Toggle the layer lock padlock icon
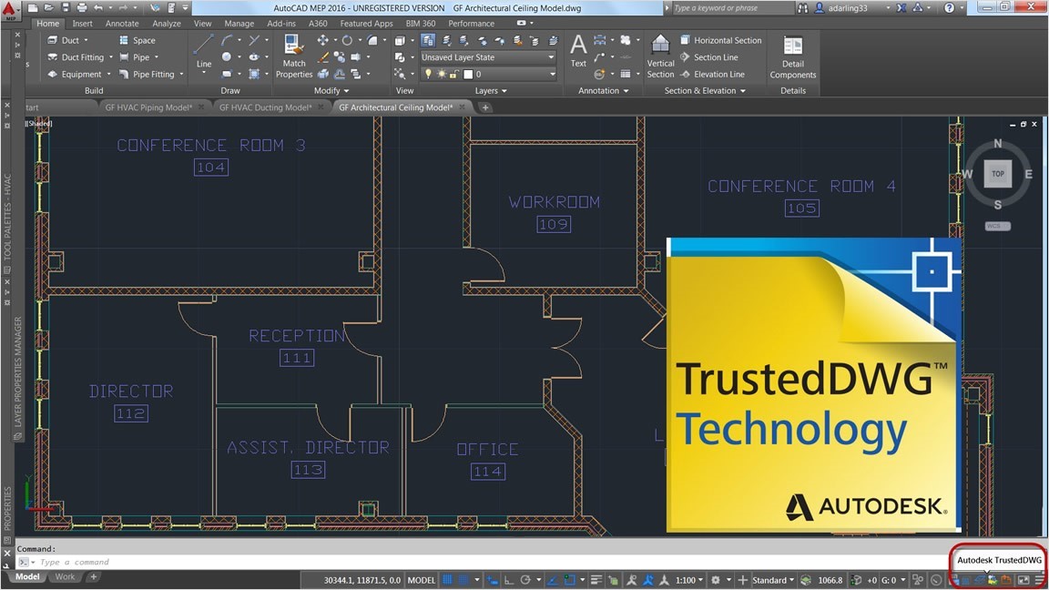1049x590 pixels. pos(453,74)
